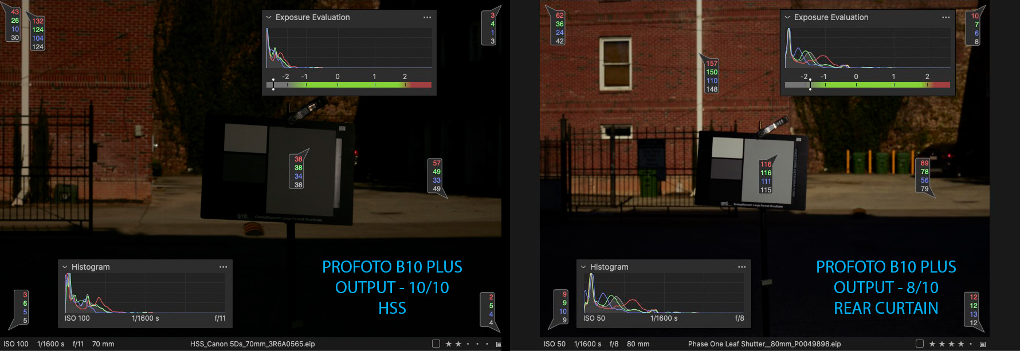Screen dimensions: 1020x351
Task: Click the left Exposure Evaluation histogram graph
Action: (x=349, y=48)
